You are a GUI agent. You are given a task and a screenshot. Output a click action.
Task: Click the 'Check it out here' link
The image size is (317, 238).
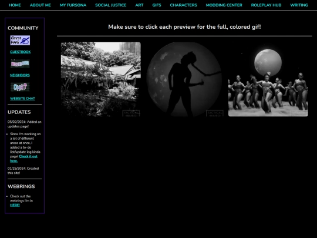pos(23,159)
